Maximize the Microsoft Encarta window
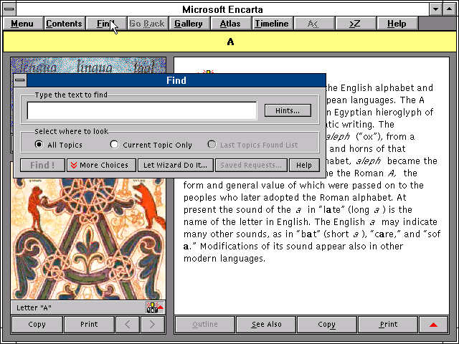 coord(450,9)
